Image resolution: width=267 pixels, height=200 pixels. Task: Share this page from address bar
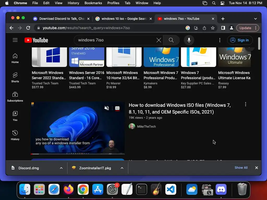click(x=204, y=28)
